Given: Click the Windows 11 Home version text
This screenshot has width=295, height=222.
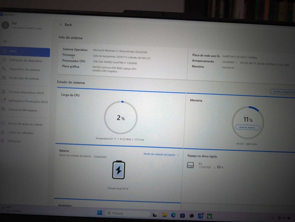Looking at the screenshot, I should pos(120,51).
